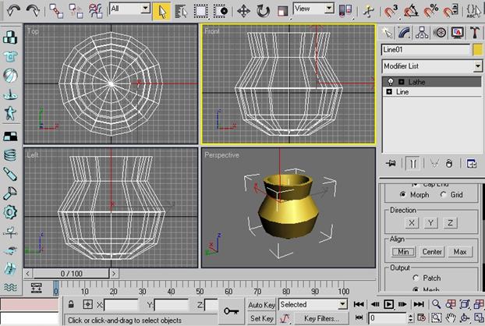Click the yellow object color swatch
This screenshot has width=485, height=326.
tap(477, 49)
